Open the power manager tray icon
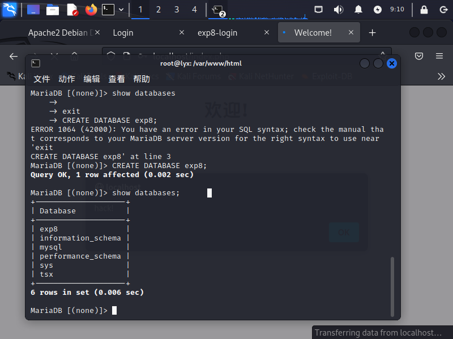The width and height of the screenshot is (453, 339). click(378, 10)
